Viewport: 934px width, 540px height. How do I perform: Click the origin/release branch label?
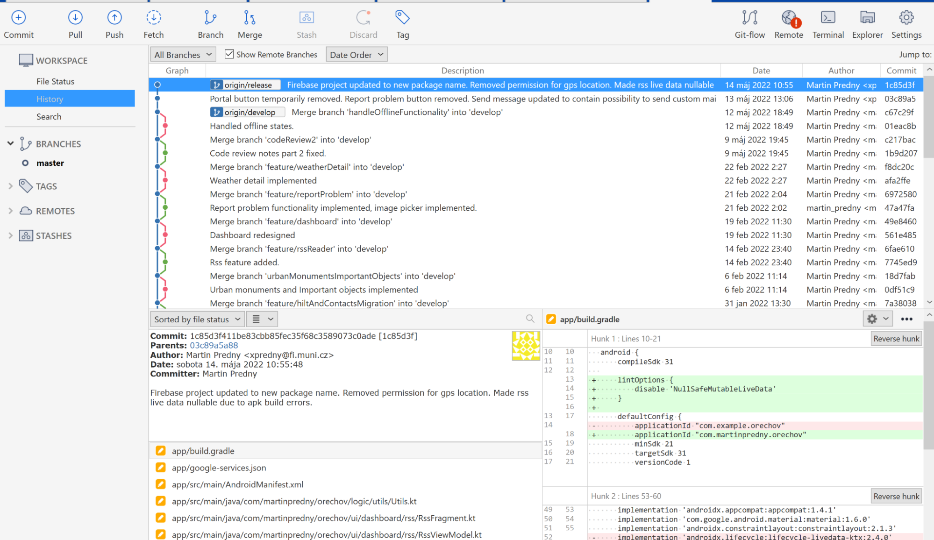tap(245, 85)
